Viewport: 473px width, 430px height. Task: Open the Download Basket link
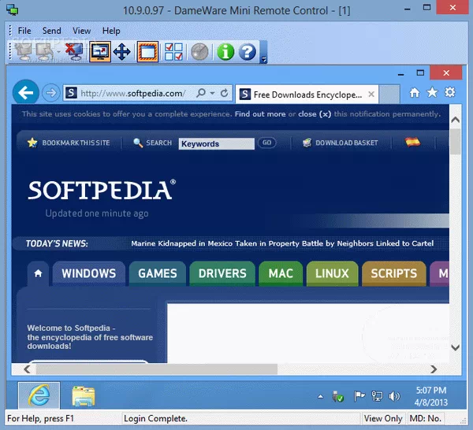[347, 143]
